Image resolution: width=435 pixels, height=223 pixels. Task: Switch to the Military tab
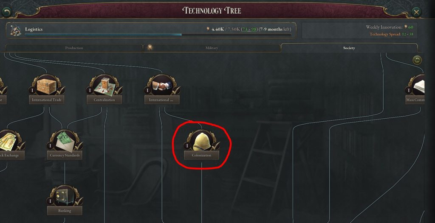pyautogui.click(x=212, y=48)
